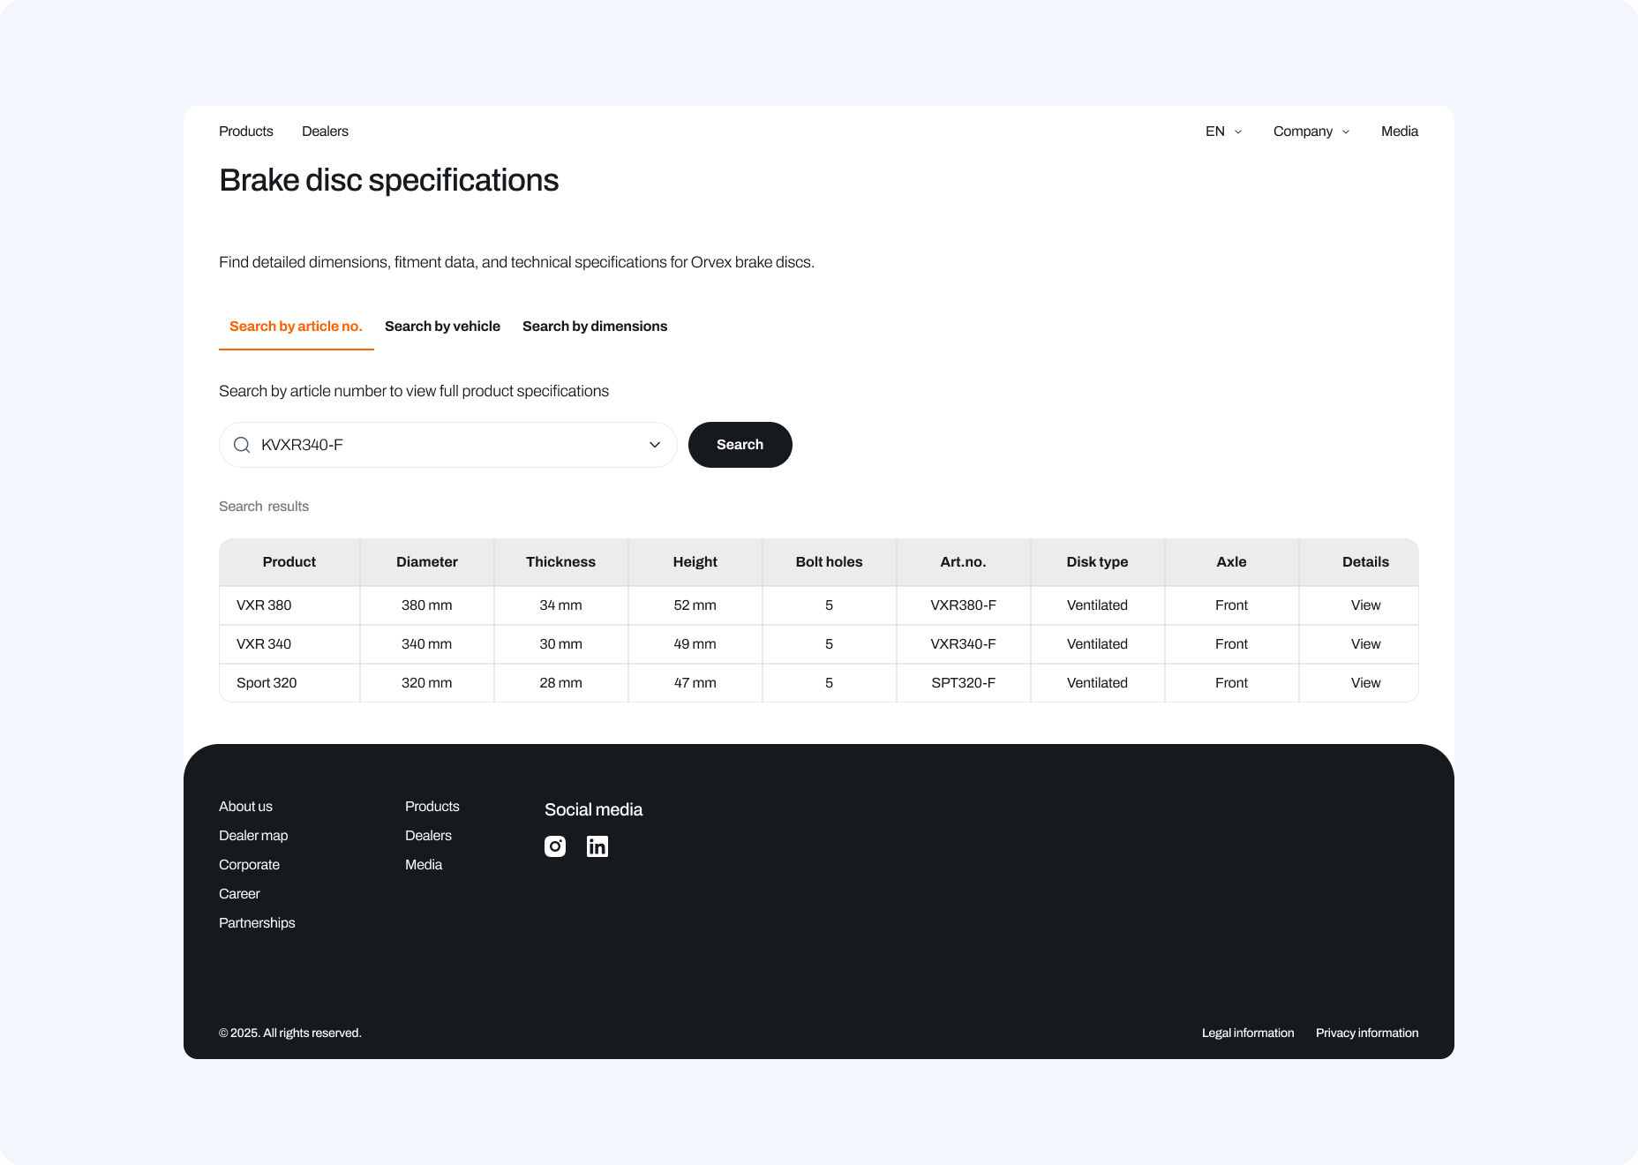Click the 340 mm diameter cell
Image resolution: width=1638 pixels, height=1165 pixels.
coord(427,644)
